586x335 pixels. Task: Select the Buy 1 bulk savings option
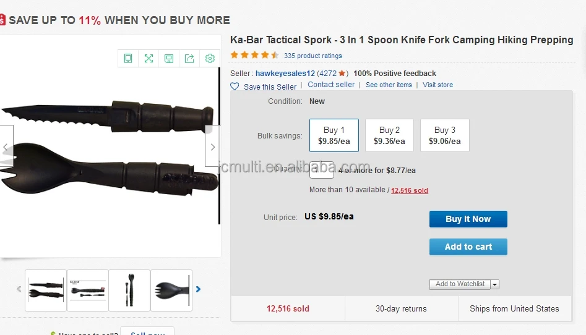click(x=334, y=135)
